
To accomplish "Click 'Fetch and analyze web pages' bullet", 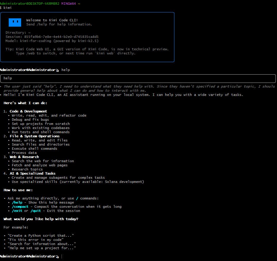I will coord(40,165).
